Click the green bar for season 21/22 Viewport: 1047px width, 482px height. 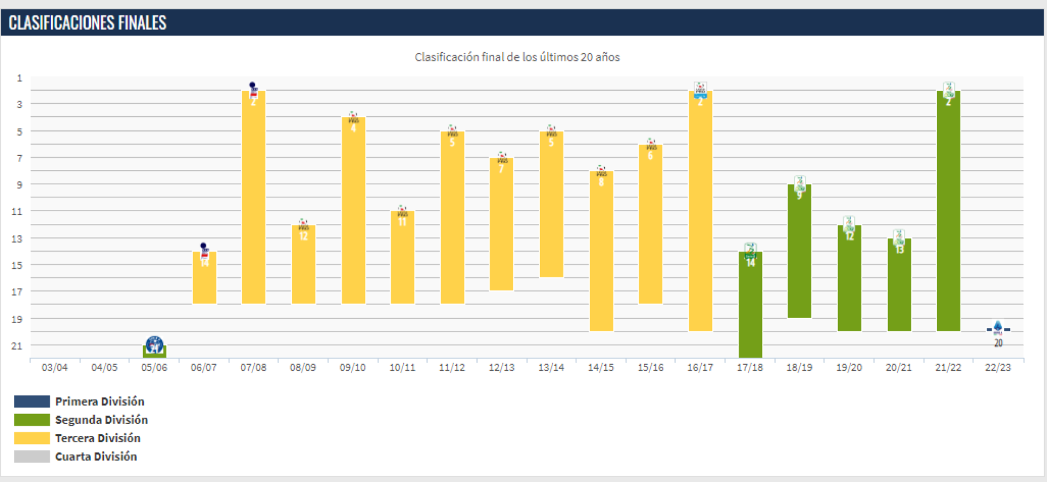click(x=948, y=211)
